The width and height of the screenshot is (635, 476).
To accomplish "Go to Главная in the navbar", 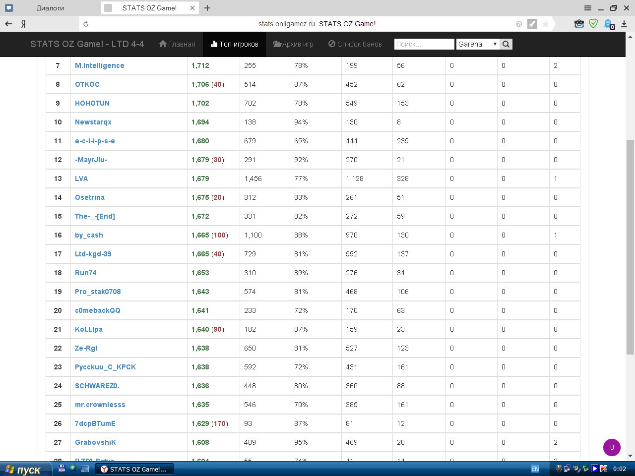I will (x=177, y=44).
